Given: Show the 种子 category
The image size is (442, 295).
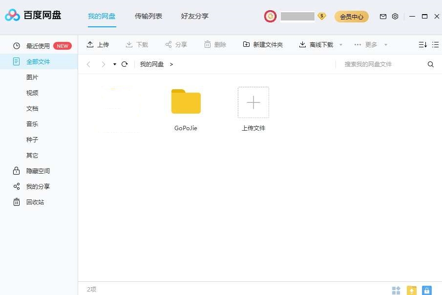Looking at the screenshot, I should click(32, 139).
